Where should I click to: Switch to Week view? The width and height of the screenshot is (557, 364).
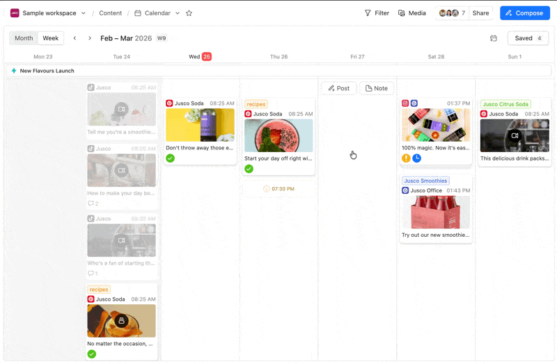pyautogui.click(x=51, y=38)
